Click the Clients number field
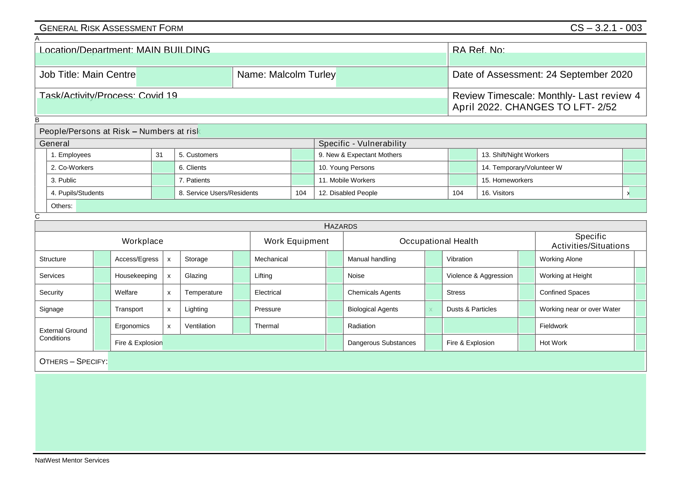 (303, 168)
